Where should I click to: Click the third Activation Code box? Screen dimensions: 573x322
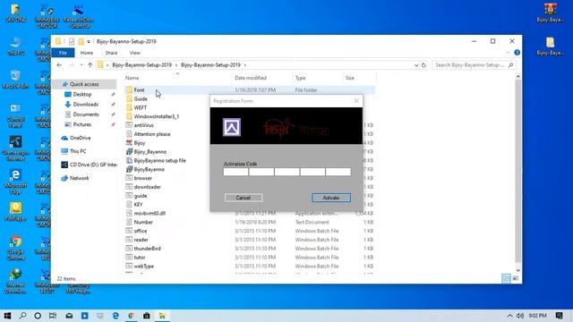[286, 172]
